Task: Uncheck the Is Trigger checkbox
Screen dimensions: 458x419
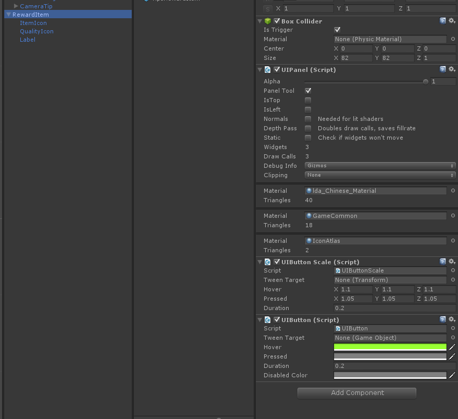Action: [x=337, y=30]
